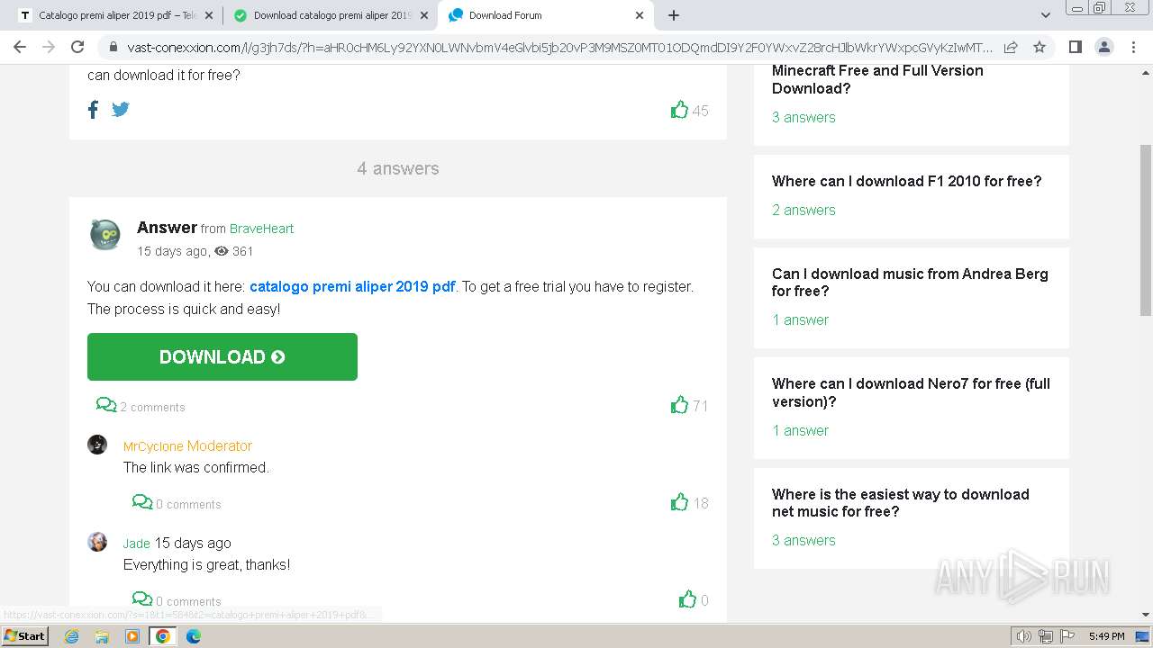Click the green DOWNLOAD button

pos(222,356)
